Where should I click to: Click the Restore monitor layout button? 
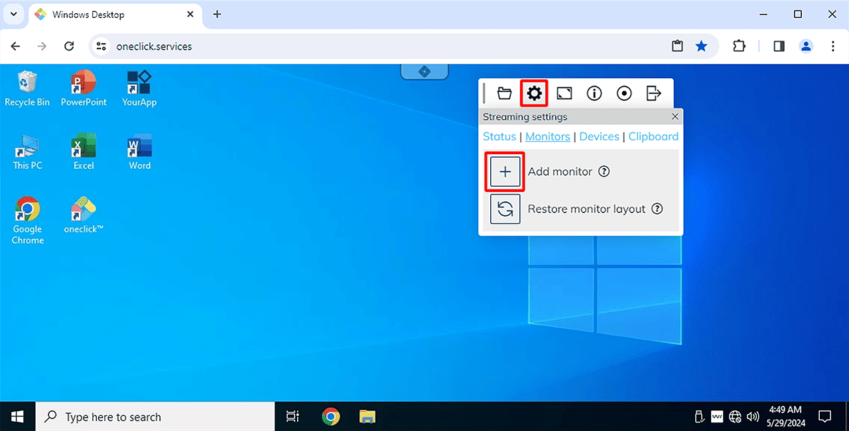coord(505,209)
